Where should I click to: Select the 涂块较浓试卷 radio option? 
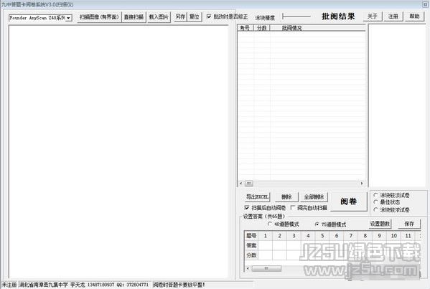pos(375,209)
